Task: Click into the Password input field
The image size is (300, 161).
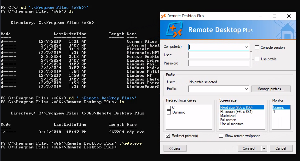Action: 219,63
